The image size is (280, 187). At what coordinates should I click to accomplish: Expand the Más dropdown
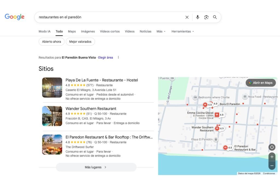tap(161, 31)
